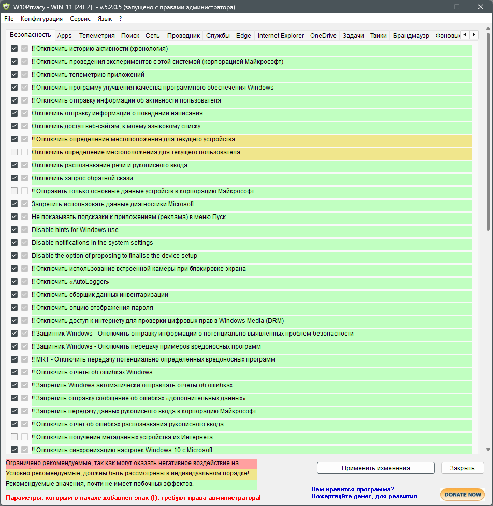
Task: Click 'Отключить отправку информации об активности пользователя' text
Action: [x=126, y=100]
